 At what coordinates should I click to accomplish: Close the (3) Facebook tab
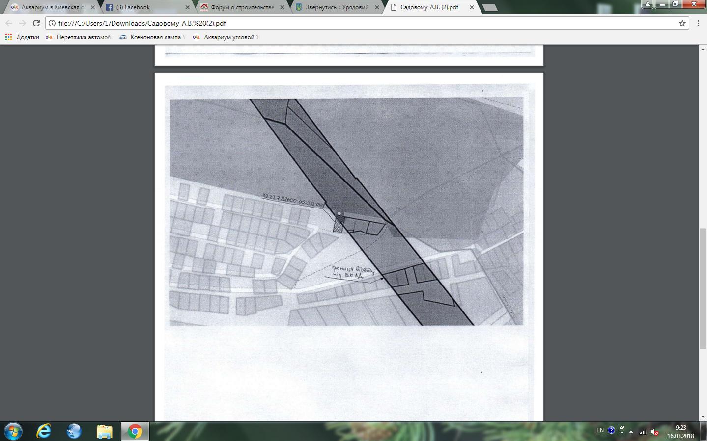187,7
